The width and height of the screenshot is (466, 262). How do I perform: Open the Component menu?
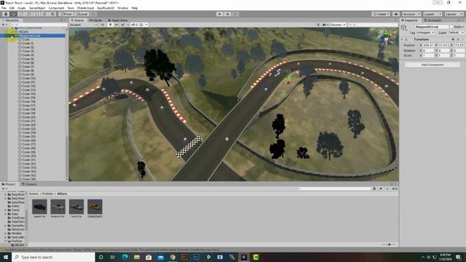tap(56, 8)
